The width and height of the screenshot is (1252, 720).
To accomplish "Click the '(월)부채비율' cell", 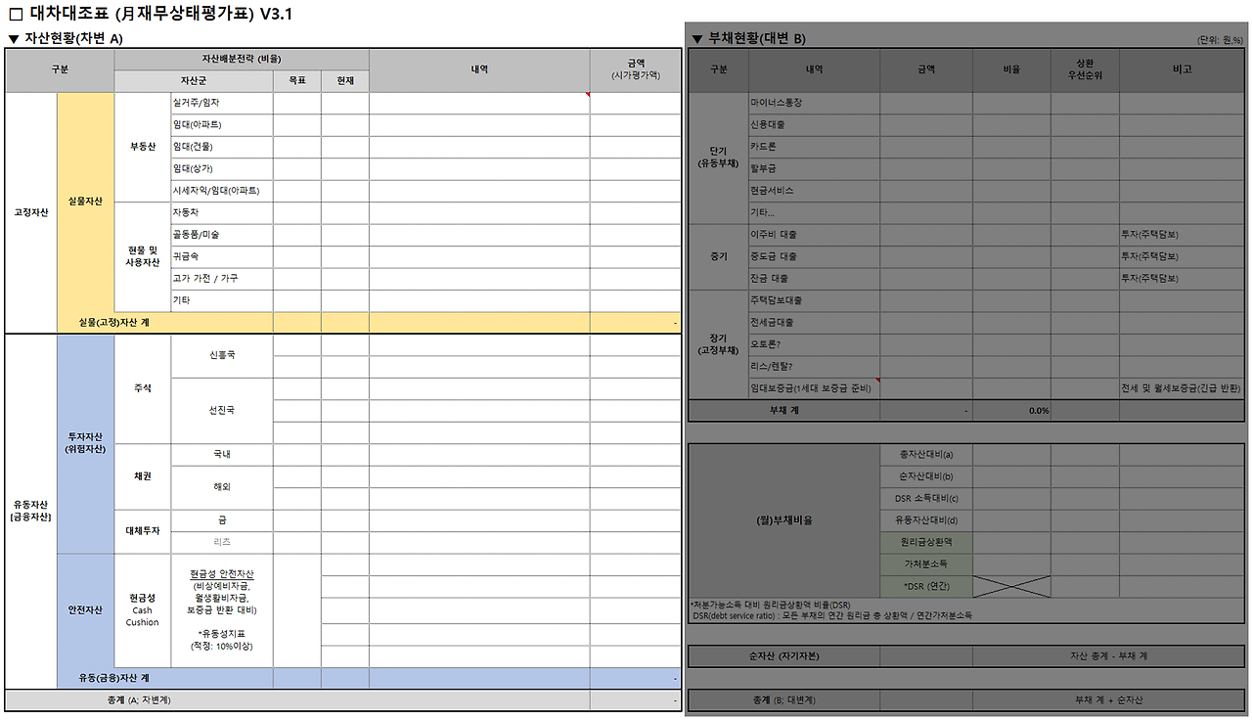I will coord(785,520).
